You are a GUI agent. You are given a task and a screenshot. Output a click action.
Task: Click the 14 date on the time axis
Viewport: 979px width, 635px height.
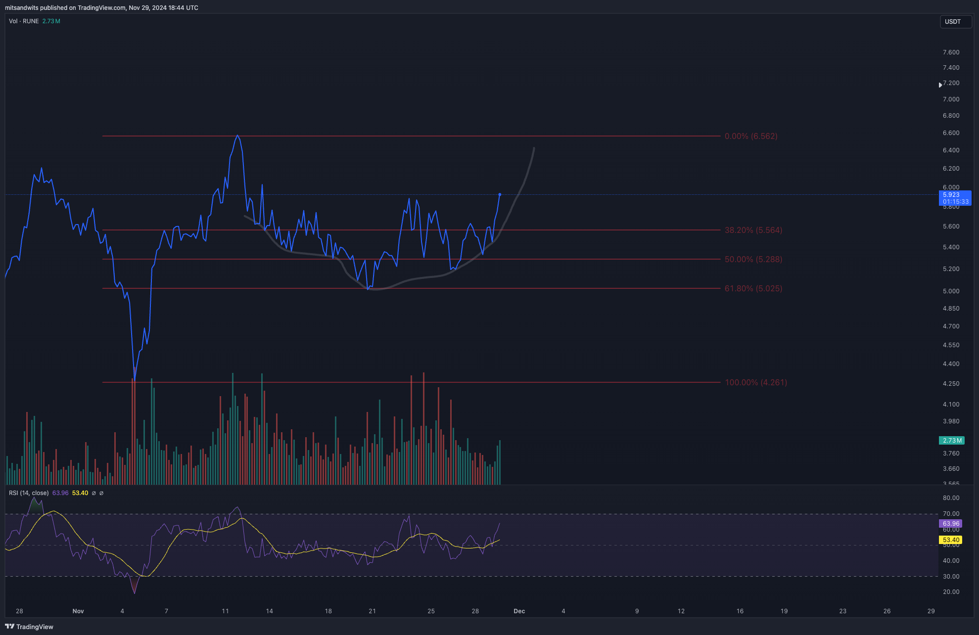coord(270,611)
